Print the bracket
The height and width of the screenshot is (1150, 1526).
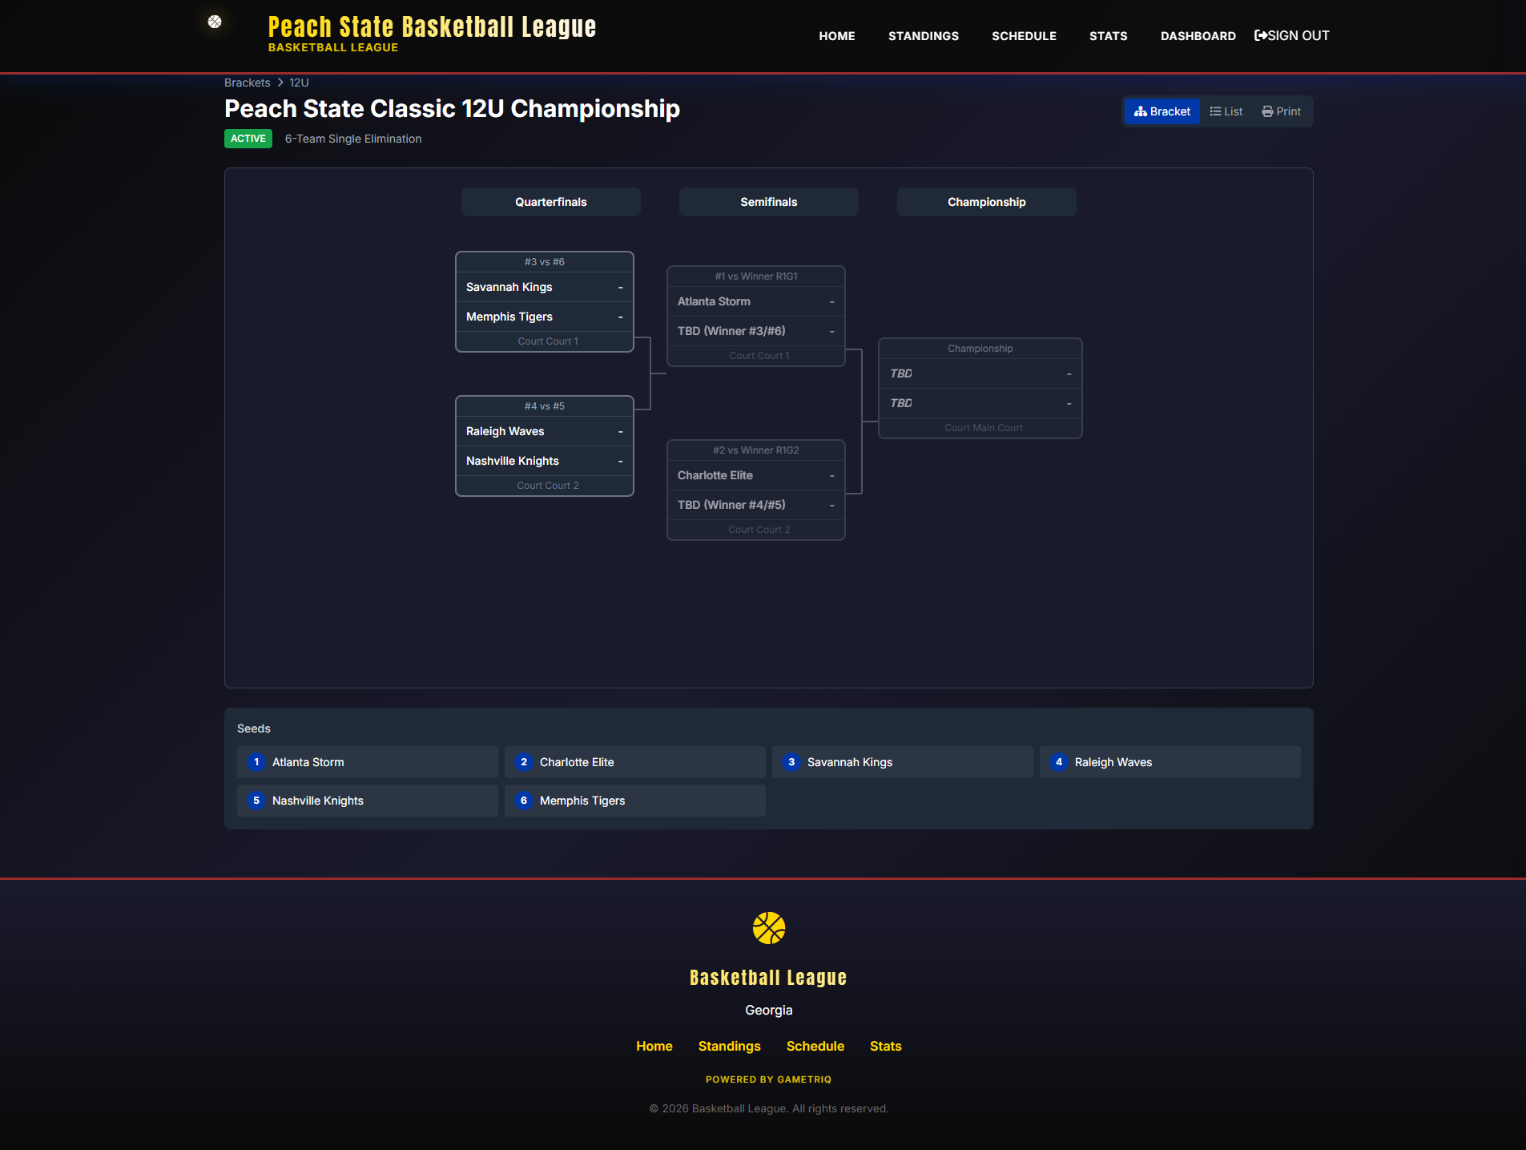(x=1281, y=111)
